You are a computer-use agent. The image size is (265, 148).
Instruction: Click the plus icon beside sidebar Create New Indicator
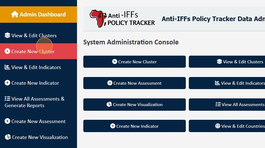click(7, 83)
